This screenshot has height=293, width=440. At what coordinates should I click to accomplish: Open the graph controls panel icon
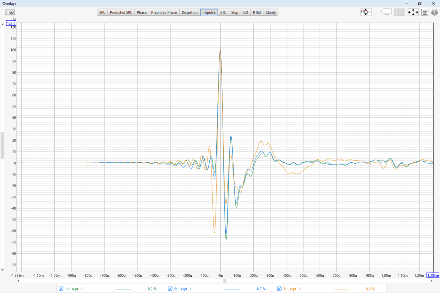click(425, 13)
